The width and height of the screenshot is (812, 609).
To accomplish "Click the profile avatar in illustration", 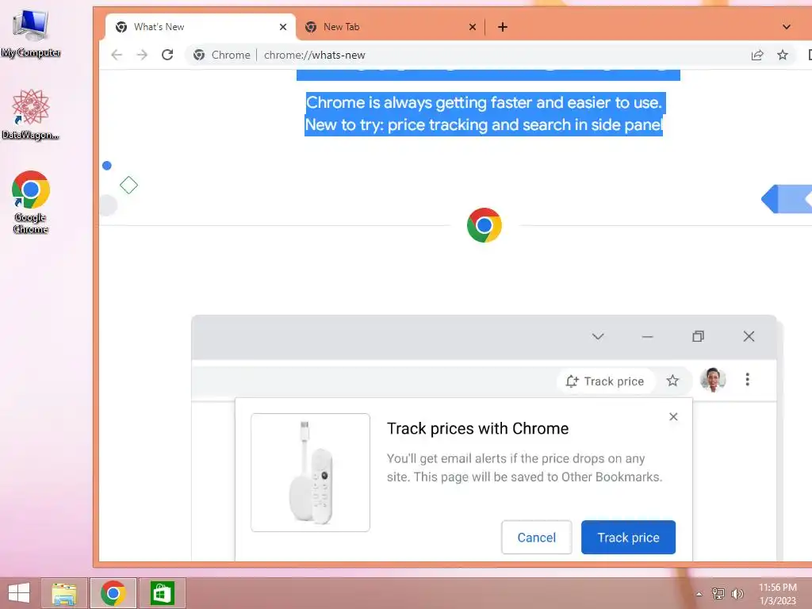I will (713, 380).
